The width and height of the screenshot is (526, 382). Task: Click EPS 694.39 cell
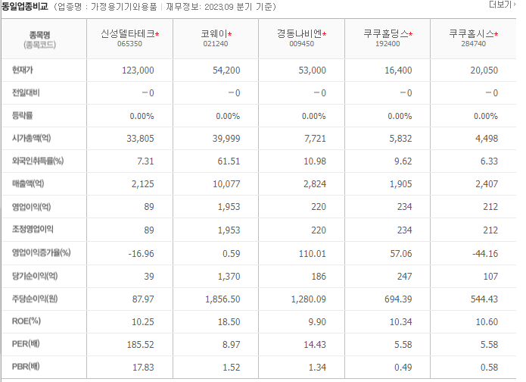click(x=398, y=299)
